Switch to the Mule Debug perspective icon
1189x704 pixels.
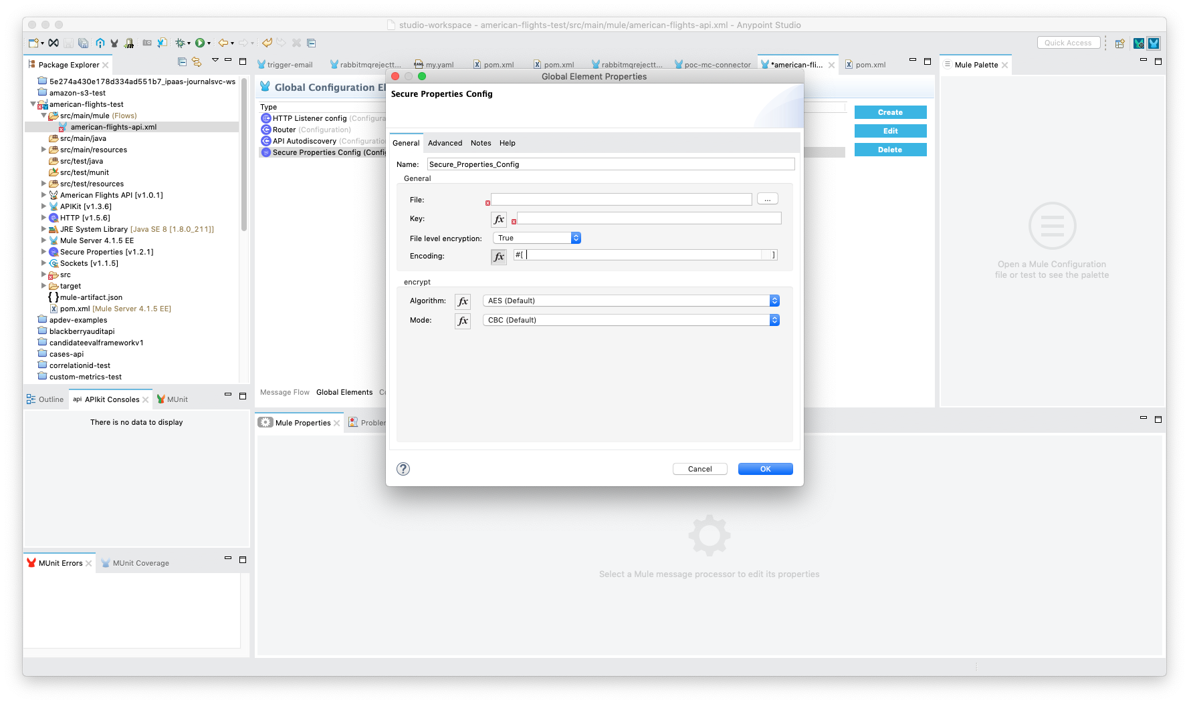tap(1138, 43)
